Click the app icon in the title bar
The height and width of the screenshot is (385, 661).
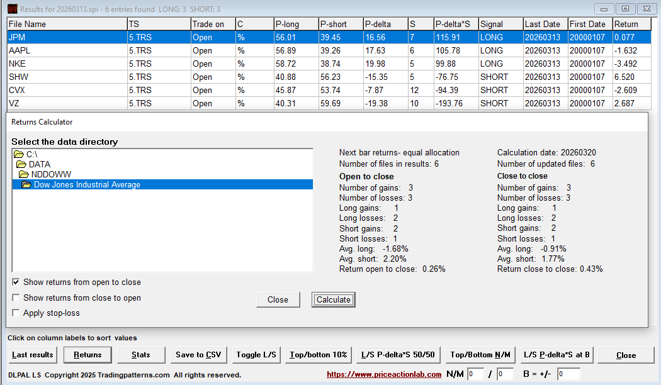[x=13, y=9]
